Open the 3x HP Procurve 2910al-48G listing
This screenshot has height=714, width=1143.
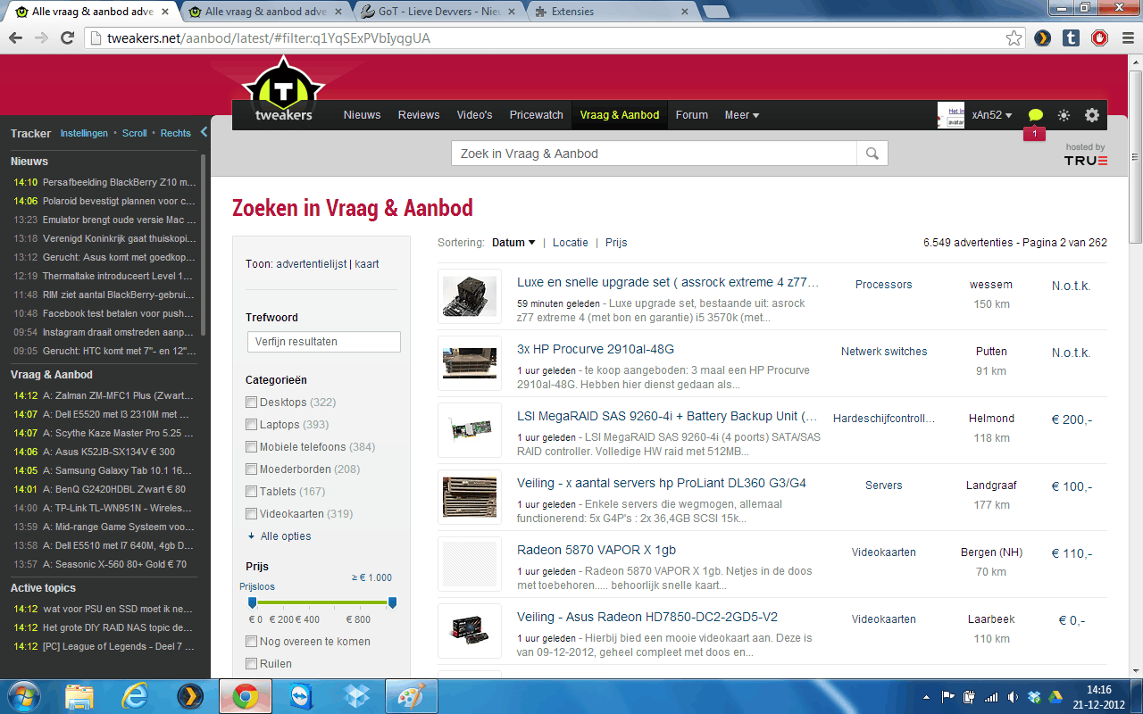point(596,349)
